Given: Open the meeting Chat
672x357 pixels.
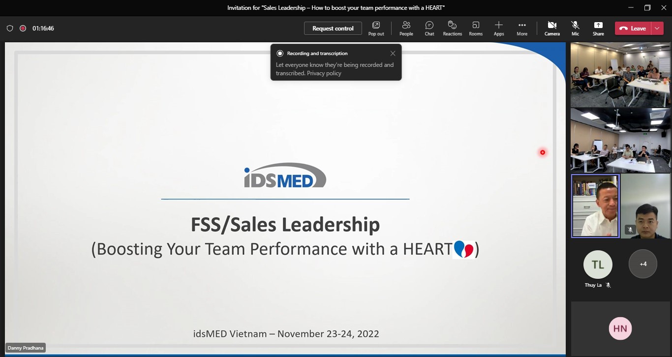Looking at the screenshot, I should 429,28.
